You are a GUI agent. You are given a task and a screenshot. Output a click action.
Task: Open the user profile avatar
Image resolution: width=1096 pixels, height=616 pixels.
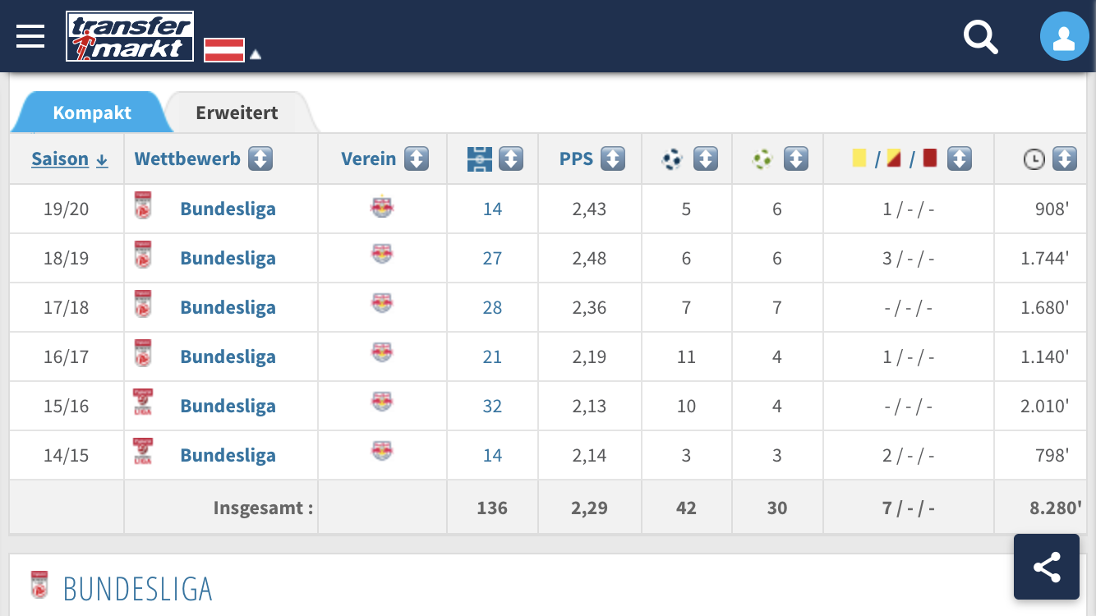pyautogui.click(x=1064, y=36)
